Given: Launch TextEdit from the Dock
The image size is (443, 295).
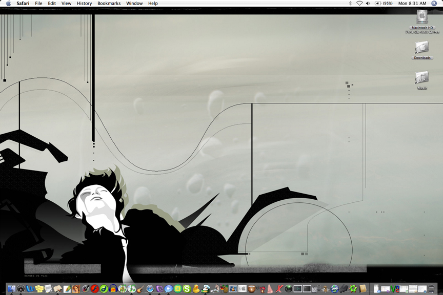Looking at the screenshot, I should pos(48,289).
